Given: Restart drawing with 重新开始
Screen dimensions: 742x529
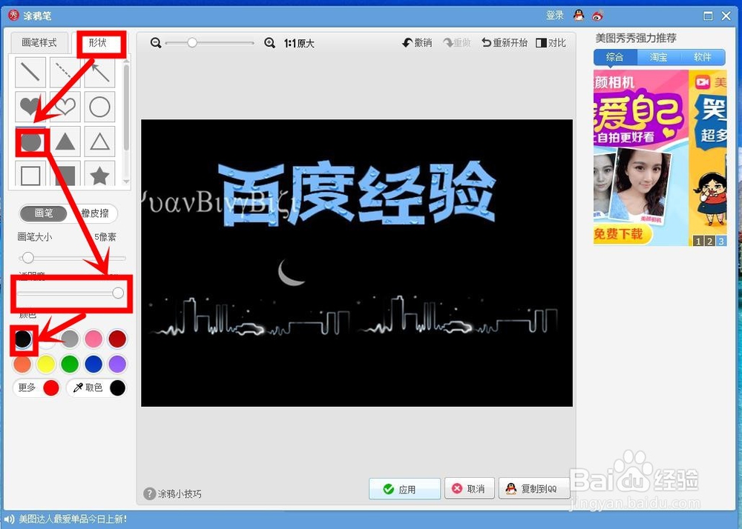Looking at the screenshot, I should click(x=505, y=43).
